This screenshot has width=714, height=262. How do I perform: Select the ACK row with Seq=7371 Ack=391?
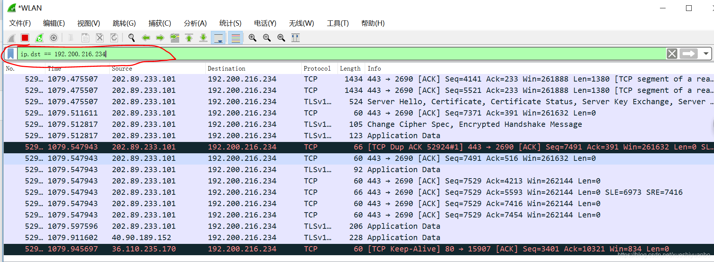tap(359, 113)
